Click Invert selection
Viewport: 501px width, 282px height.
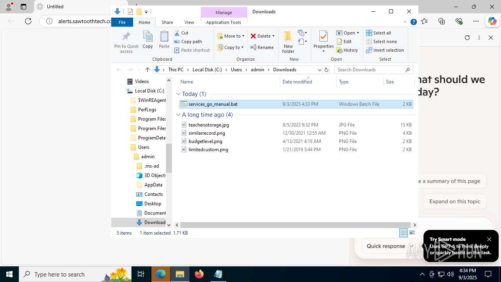[x=385, y=50]
